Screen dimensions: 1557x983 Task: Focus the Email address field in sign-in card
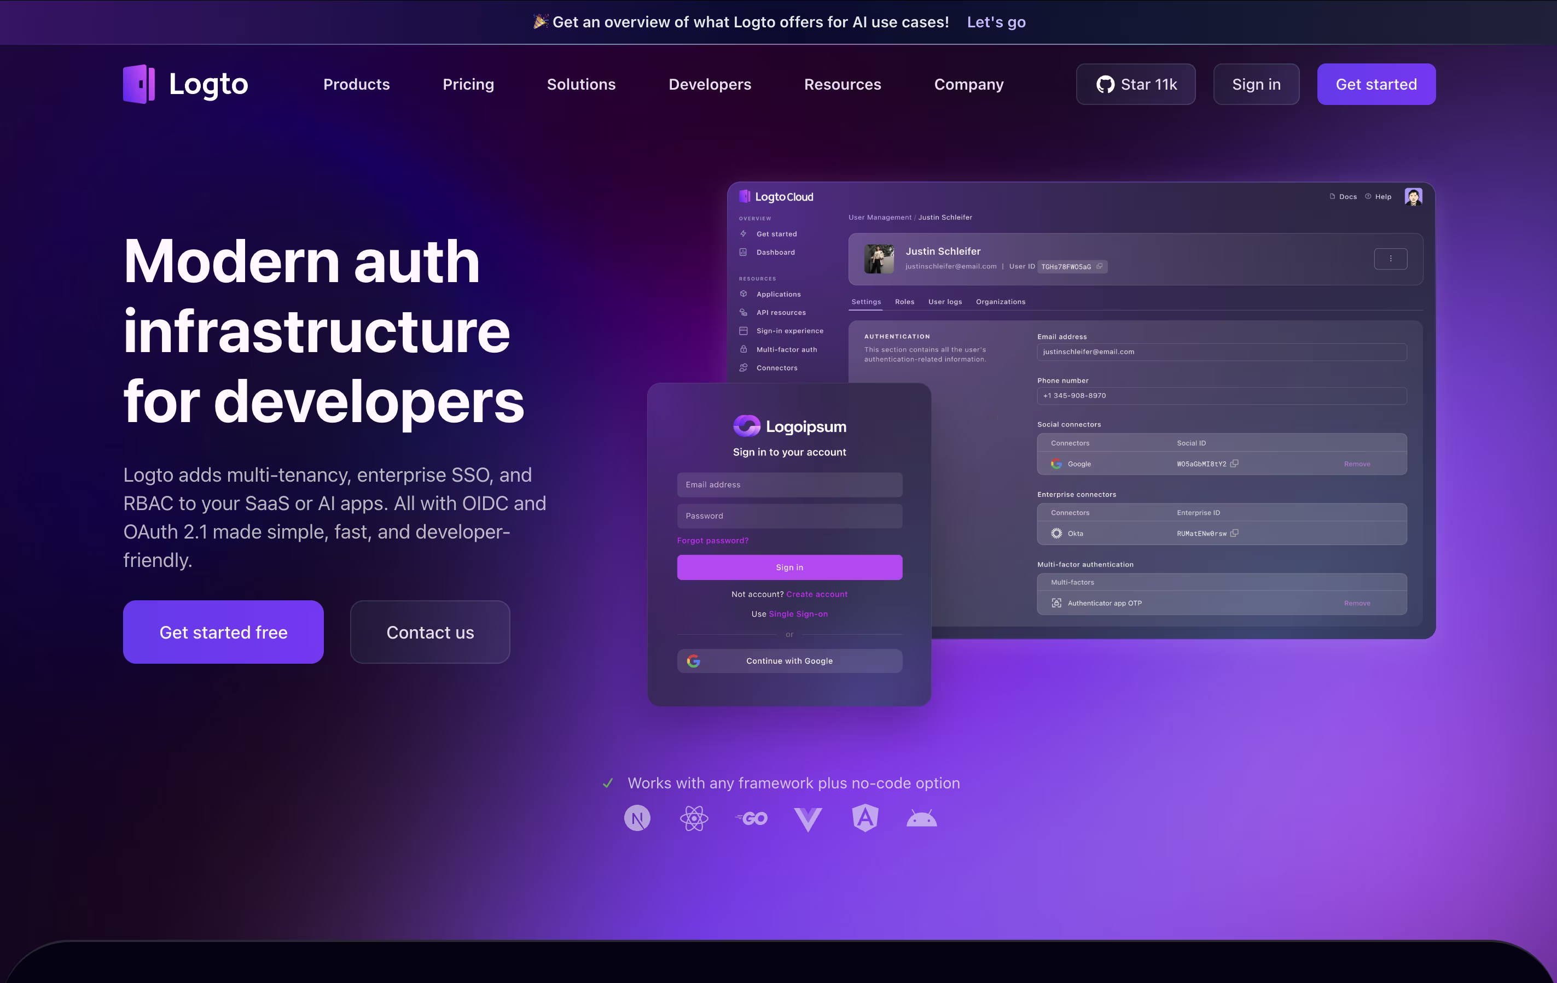point(789,485)
